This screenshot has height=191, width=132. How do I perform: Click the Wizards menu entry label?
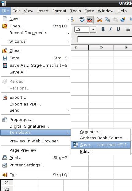(17, 42)
